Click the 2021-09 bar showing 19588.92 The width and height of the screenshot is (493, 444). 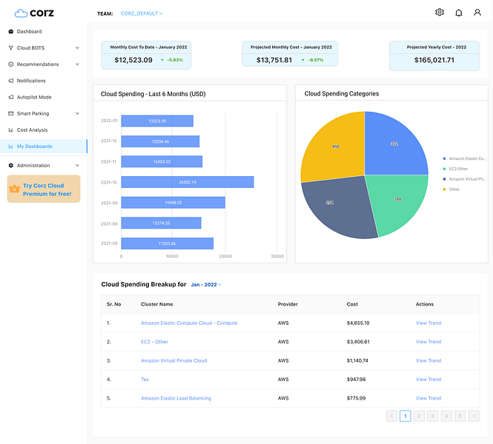[x=173, y=202]
